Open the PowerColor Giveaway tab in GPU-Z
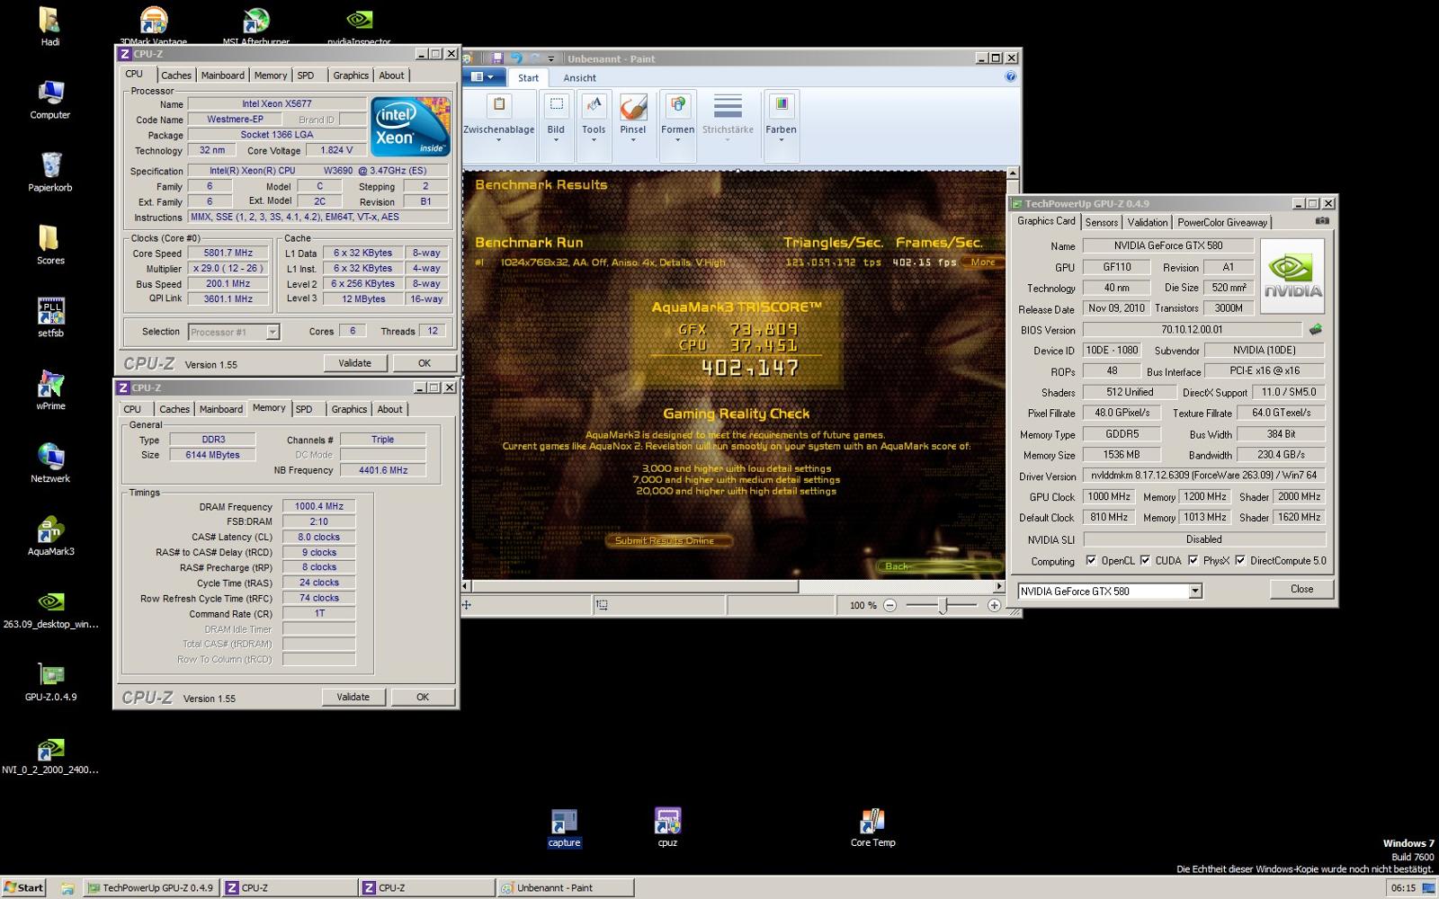1439x899 pixels. coord(1222,222)
